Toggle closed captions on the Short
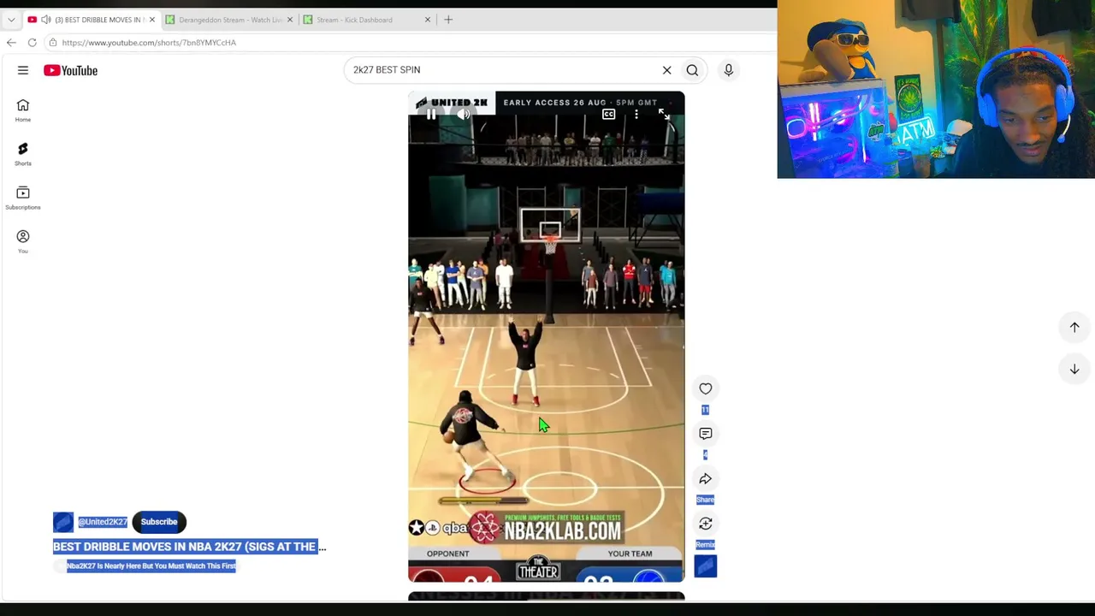The width and height of the screenshot is (1095, 616). (x=608, y=114)
